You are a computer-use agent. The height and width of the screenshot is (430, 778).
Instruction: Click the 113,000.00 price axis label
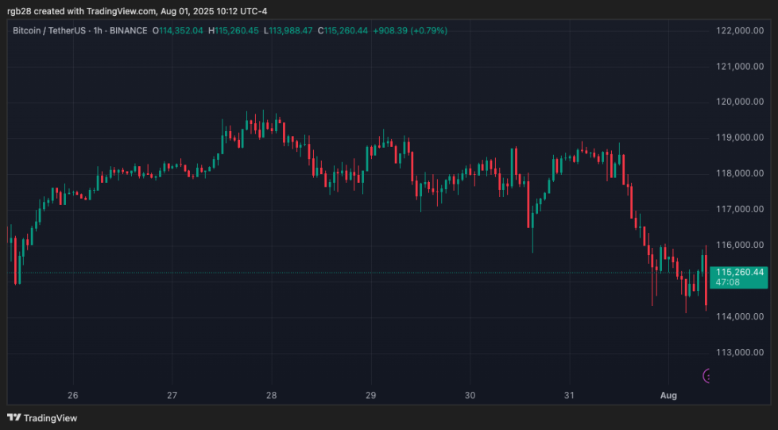739,353
